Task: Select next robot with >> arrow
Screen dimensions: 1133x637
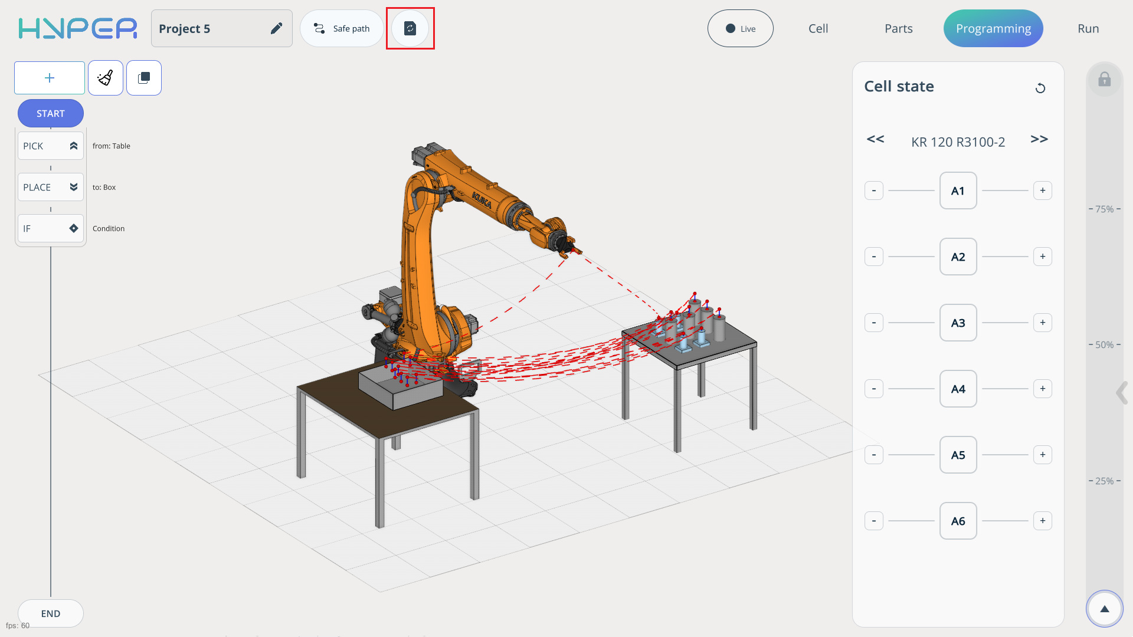Action: click(x=1039, y=139)
